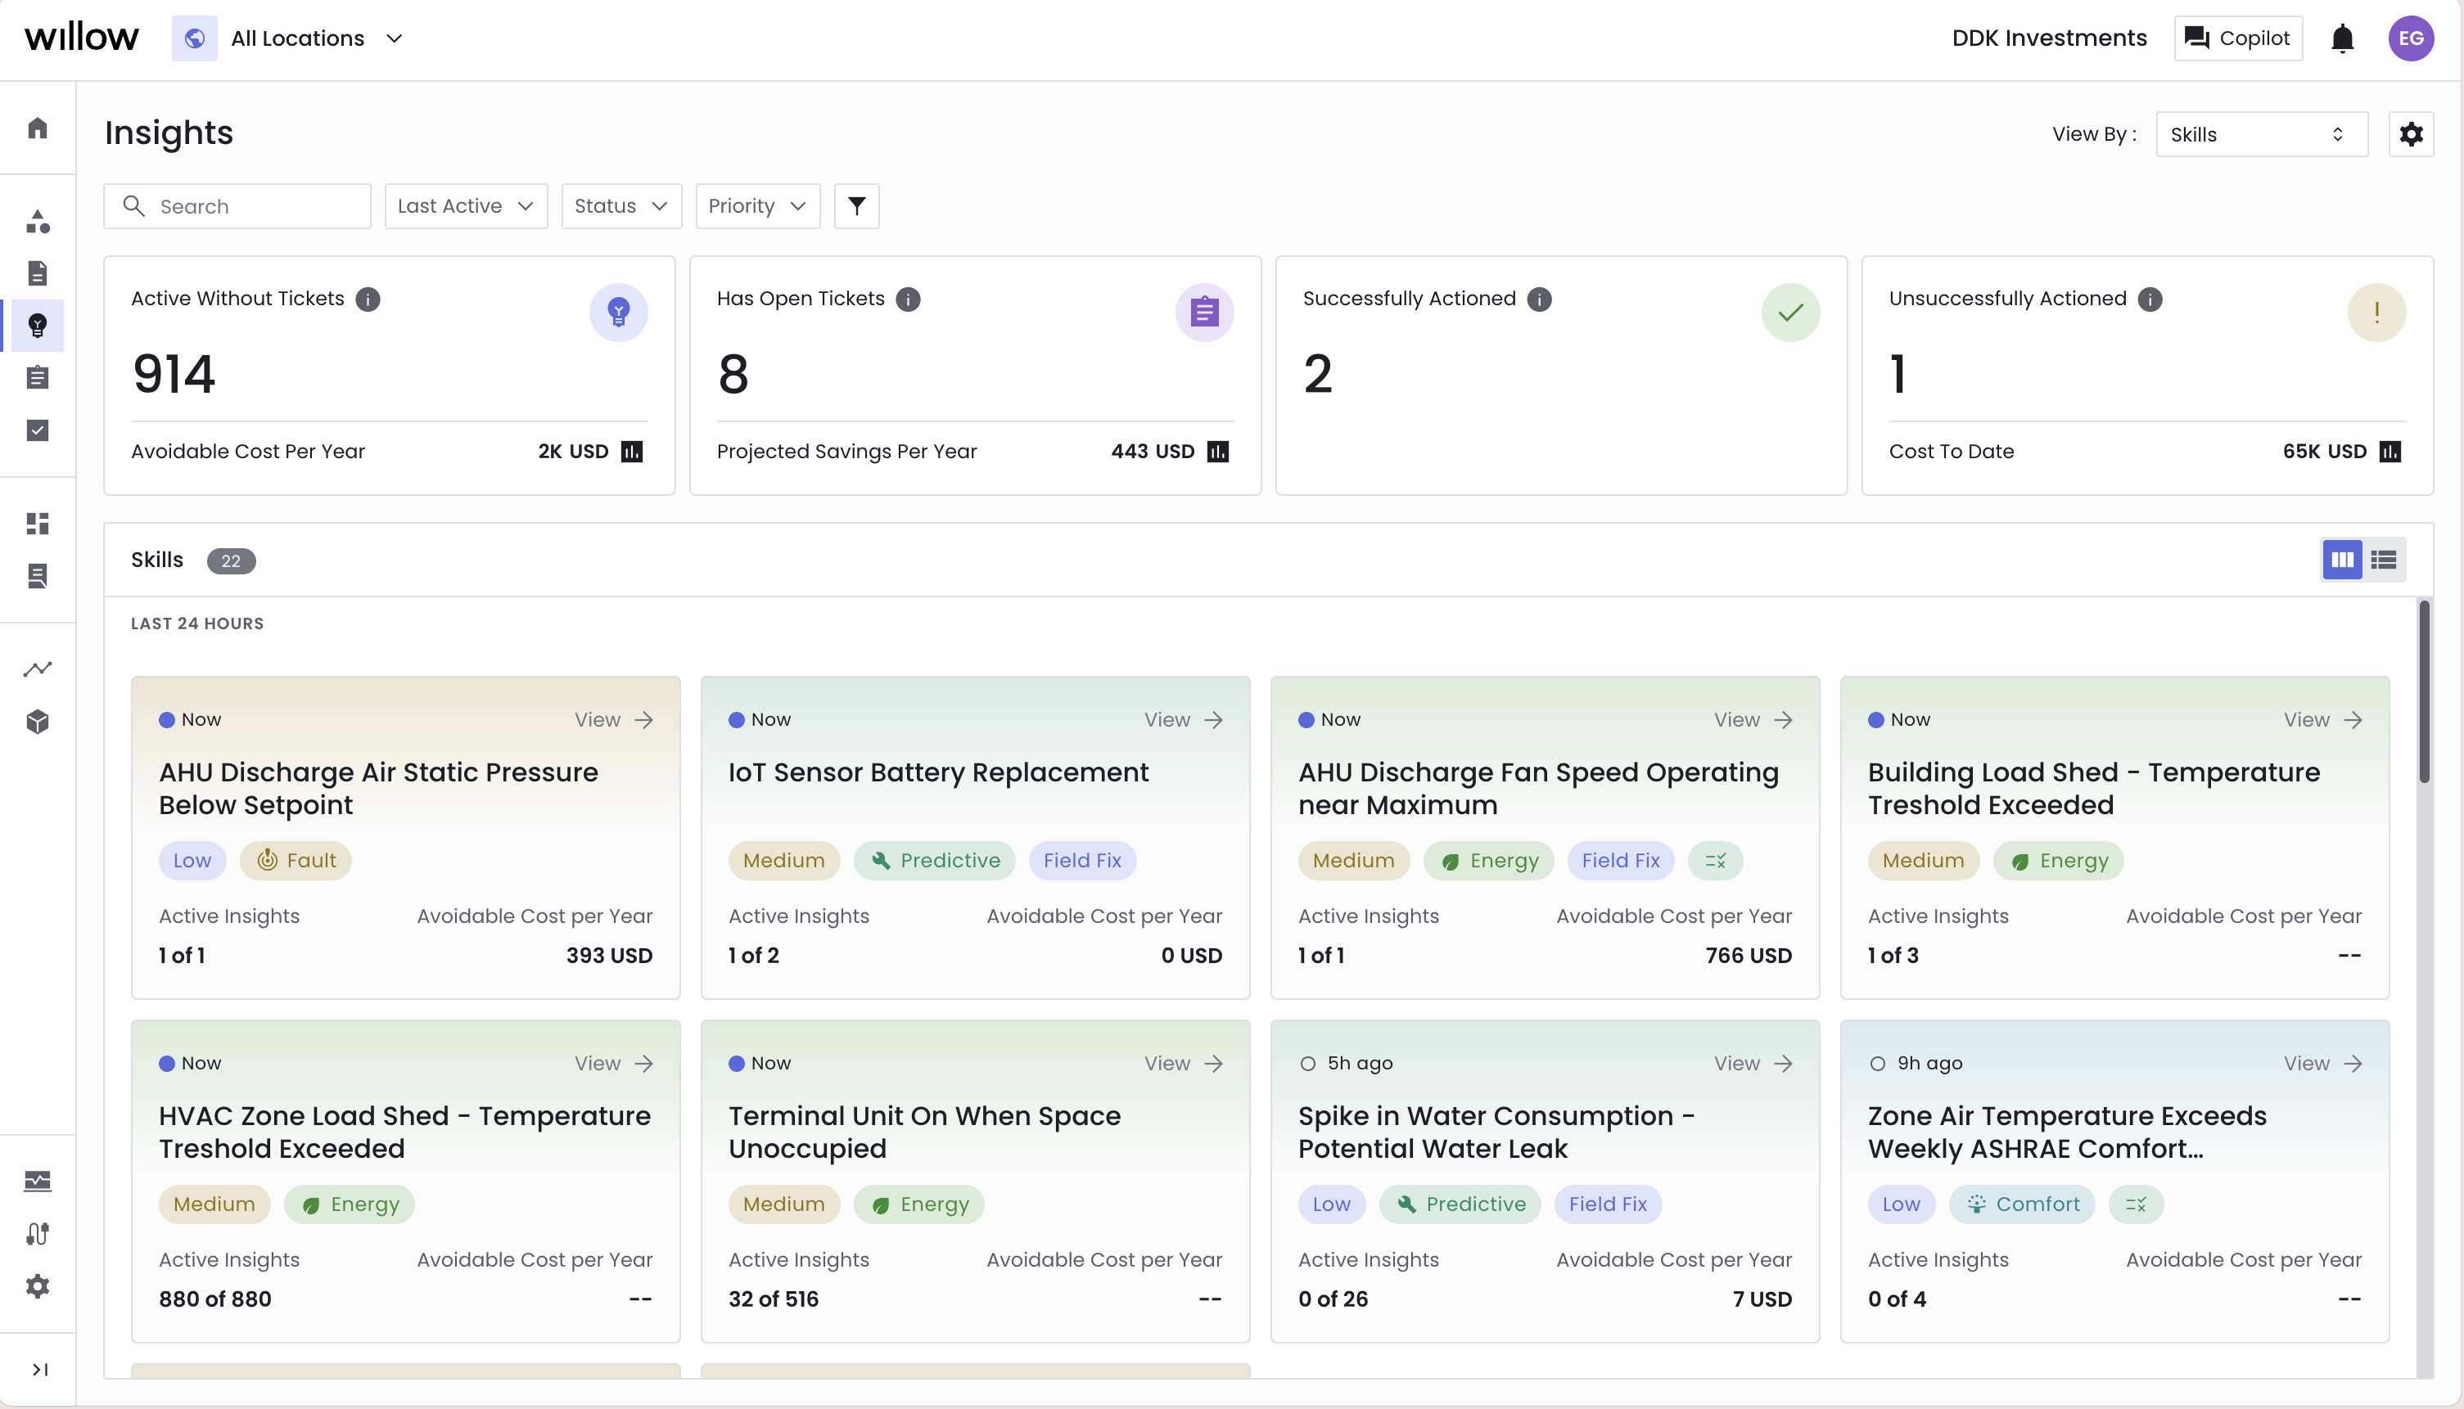This screenshot has width=2464, height=1409.
Task: Open the Tickets clipboard sidebar icon
Action: coord(38,376)
